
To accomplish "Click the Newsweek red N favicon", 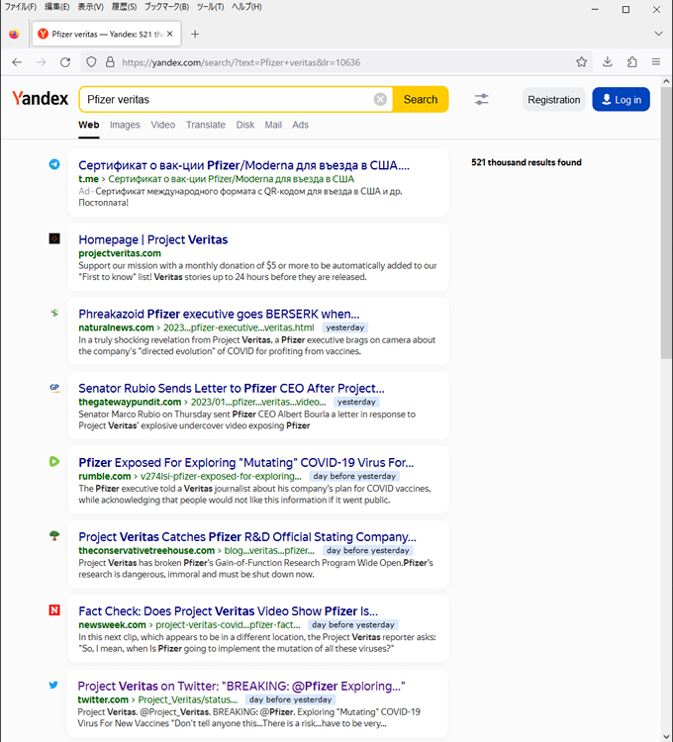I will (x=54, y=610).
